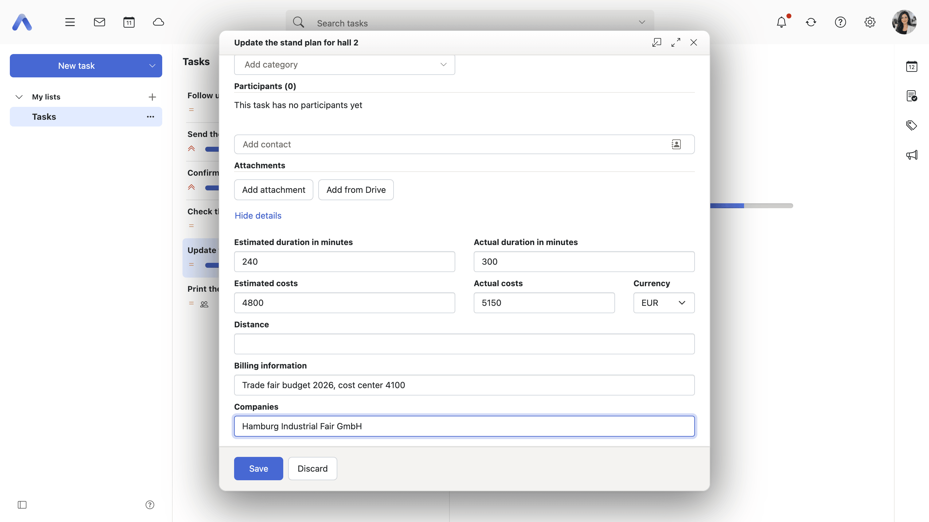
Task: Open the mini calendar side panel icon
Action: (911, 66)
